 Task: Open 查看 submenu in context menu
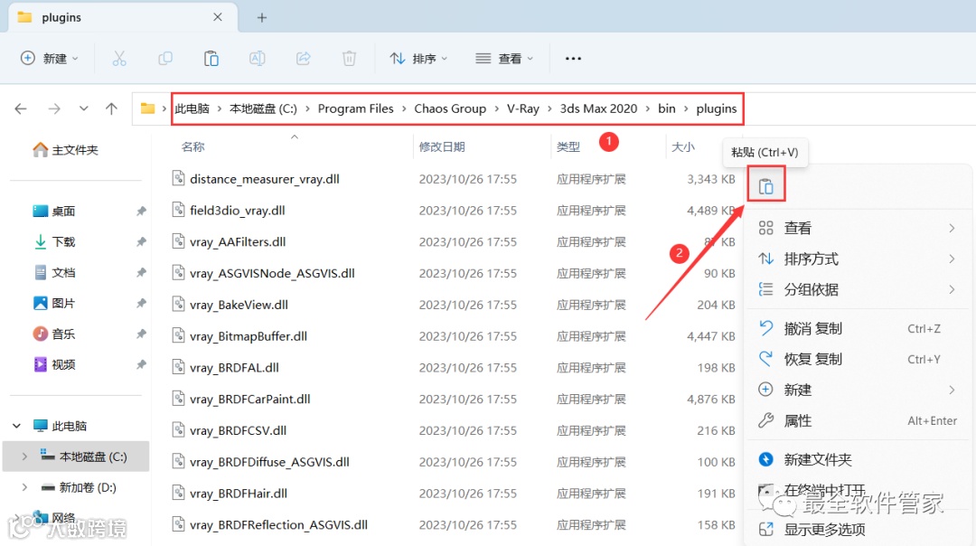tap(857, 228)
